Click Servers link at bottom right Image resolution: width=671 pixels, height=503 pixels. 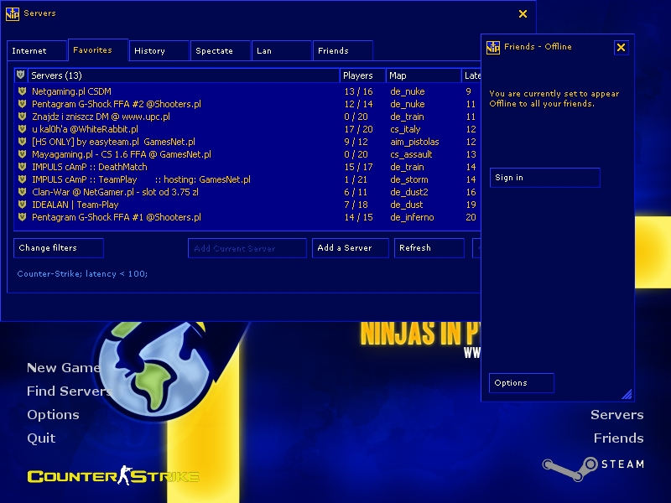[617, 414]
